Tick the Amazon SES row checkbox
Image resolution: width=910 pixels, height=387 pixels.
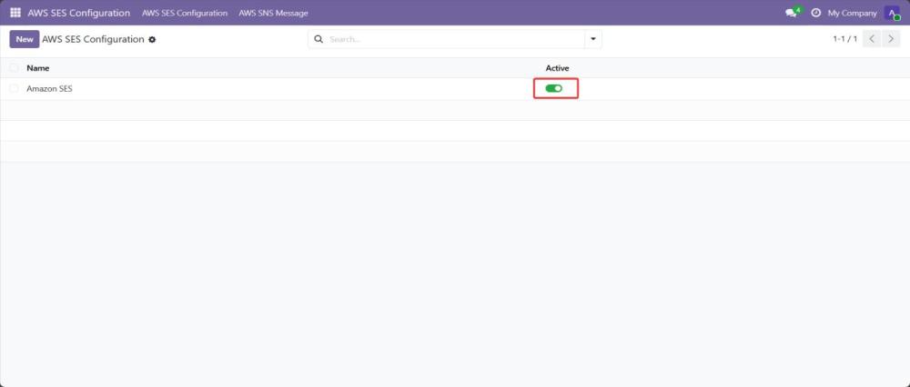tap(14, 88)
